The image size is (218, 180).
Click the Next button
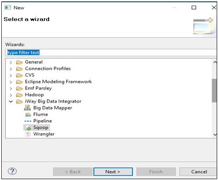pos(113,172)
